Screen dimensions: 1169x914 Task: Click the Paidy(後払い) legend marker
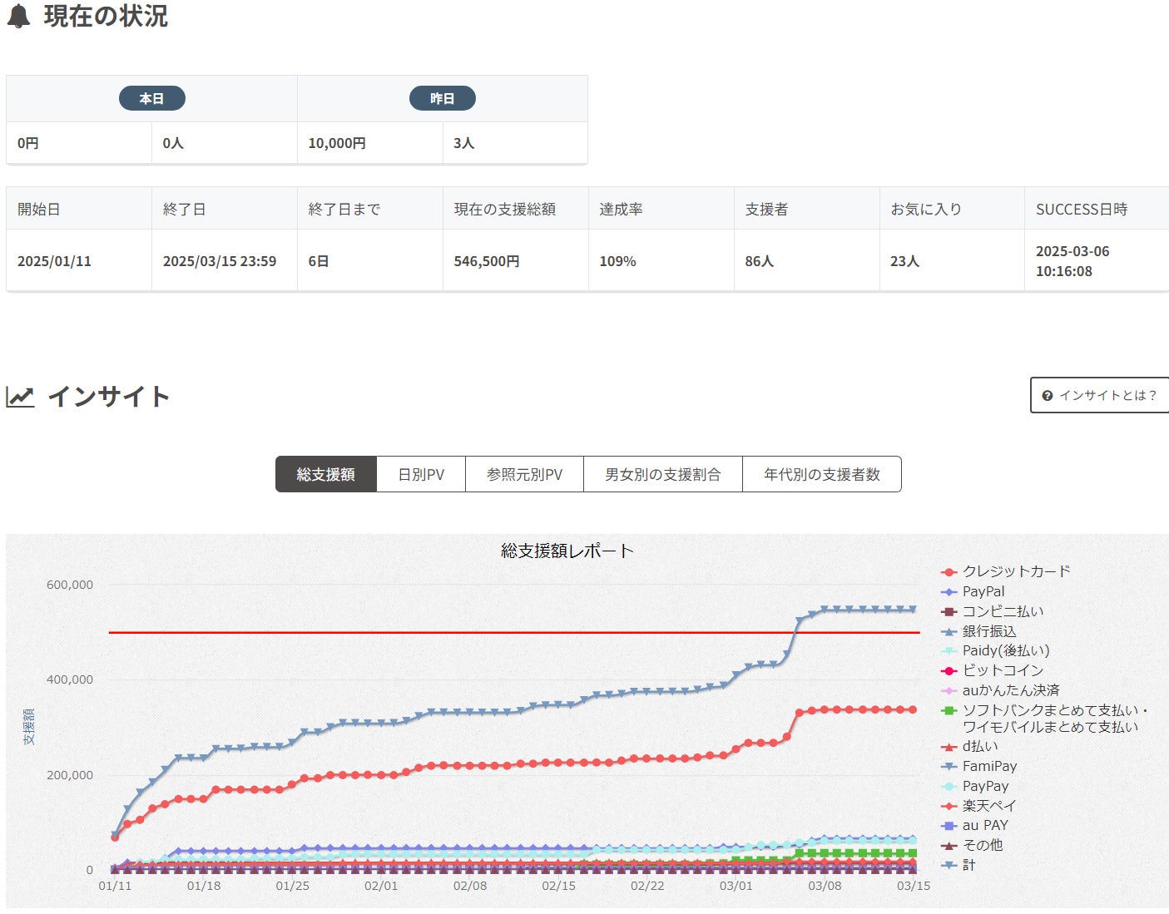point(949,651)
